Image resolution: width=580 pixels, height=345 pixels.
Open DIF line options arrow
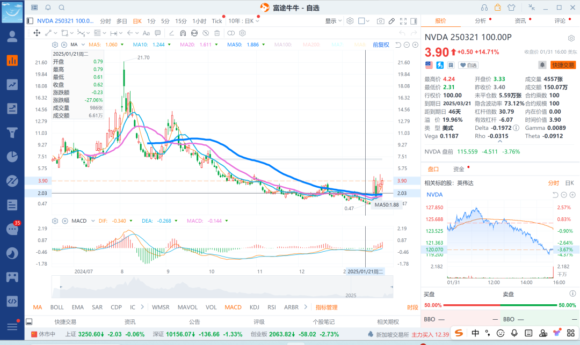130,221
